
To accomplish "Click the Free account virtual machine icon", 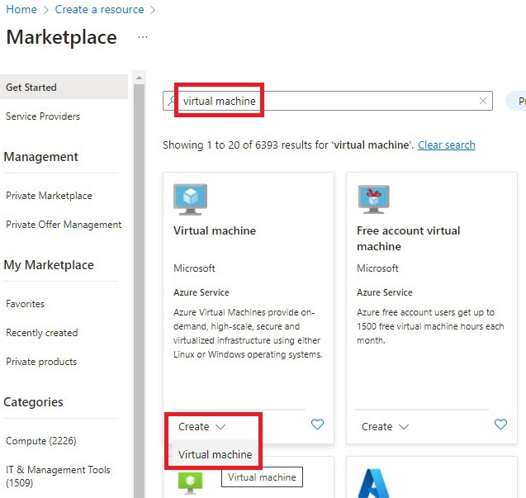I will (x=374, y=199).
